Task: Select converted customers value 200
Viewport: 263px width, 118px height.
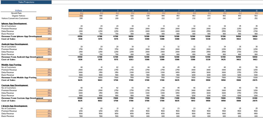Action: coord(81,18)
